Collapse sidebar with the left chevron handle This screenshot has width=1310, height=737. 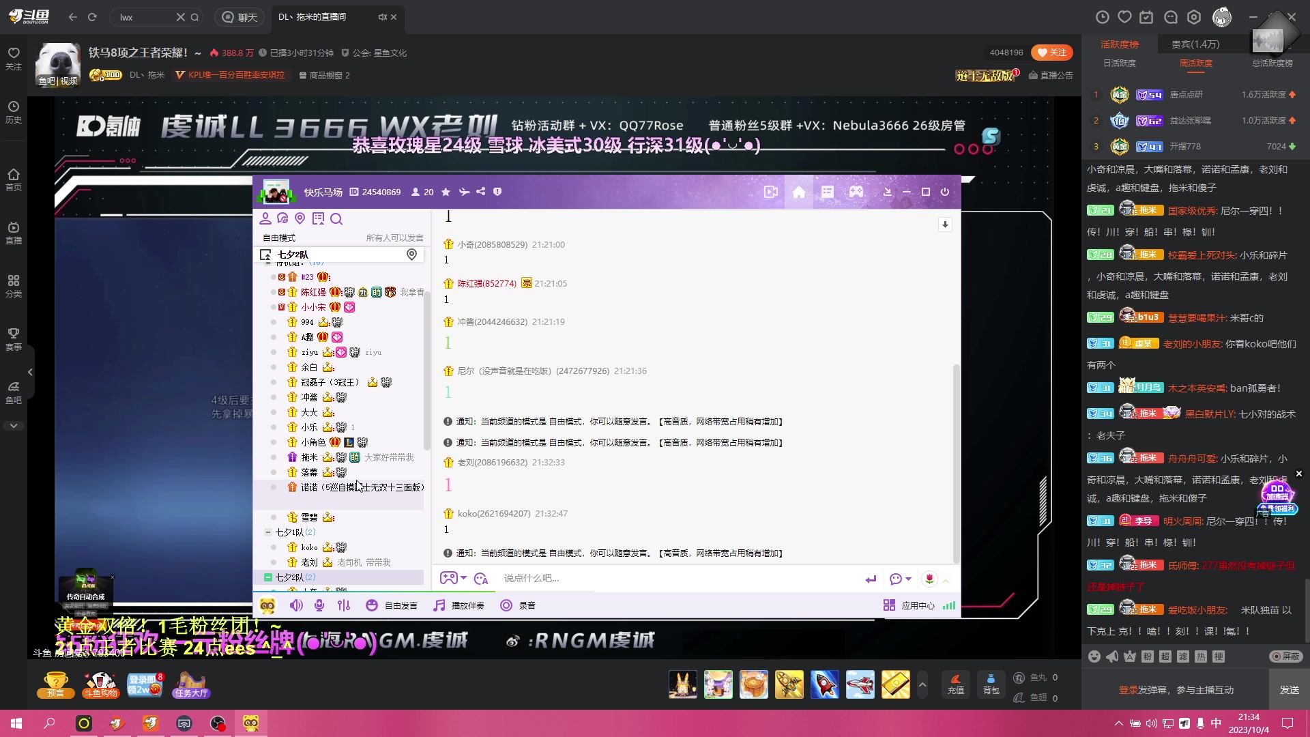point(30,372)
